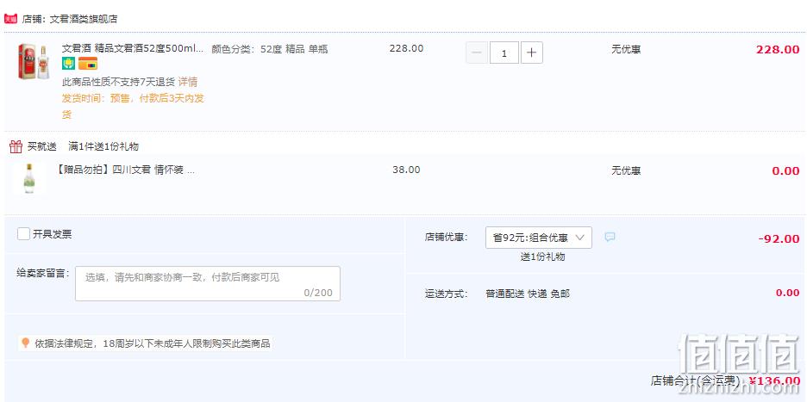Expand the 省92元:组合优惠 dropdown

pyautogui.click(x=538, y=238)
